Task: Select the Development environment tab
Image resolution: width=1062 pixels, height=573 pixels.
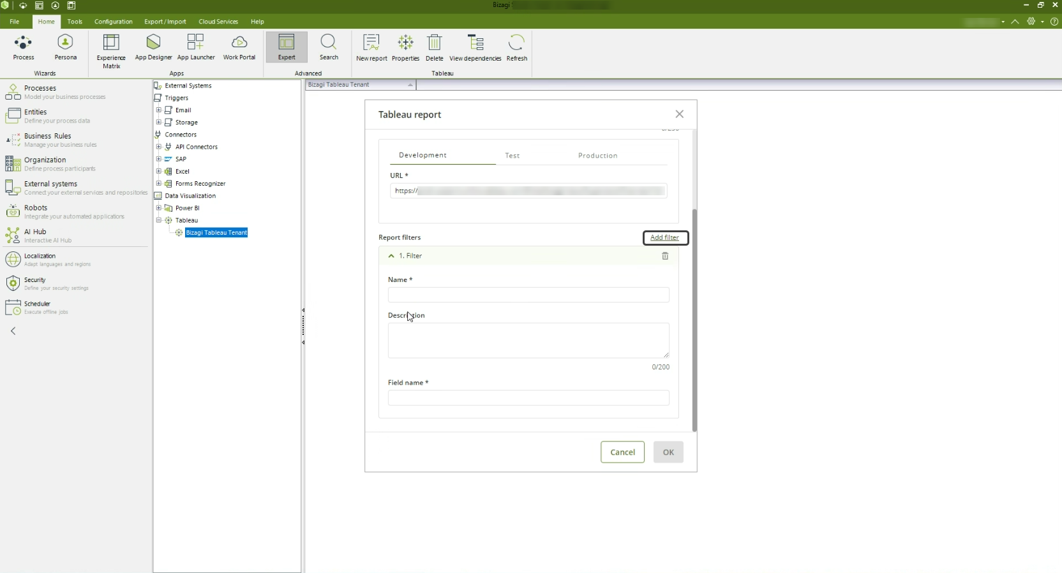Action: coord(423,155)
